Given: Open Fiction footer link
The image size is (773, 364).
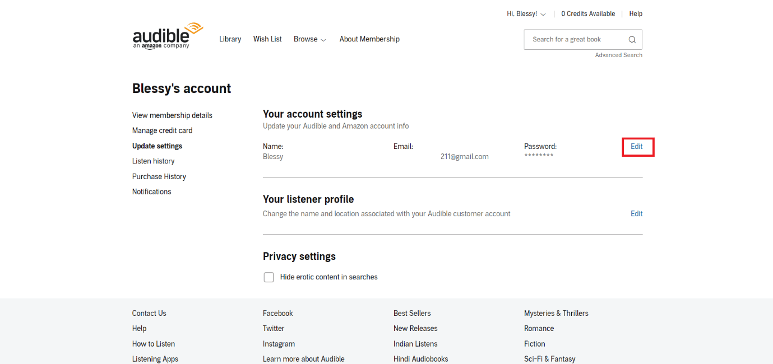Looking at the screenshot, I should [534, 344].
